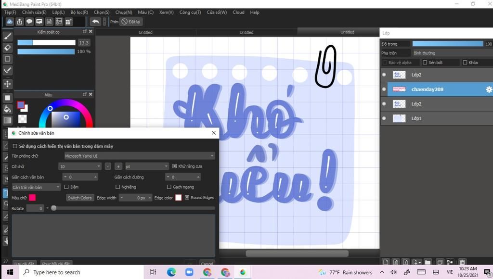Click the Rotate slider handle

tap(54, 208)
